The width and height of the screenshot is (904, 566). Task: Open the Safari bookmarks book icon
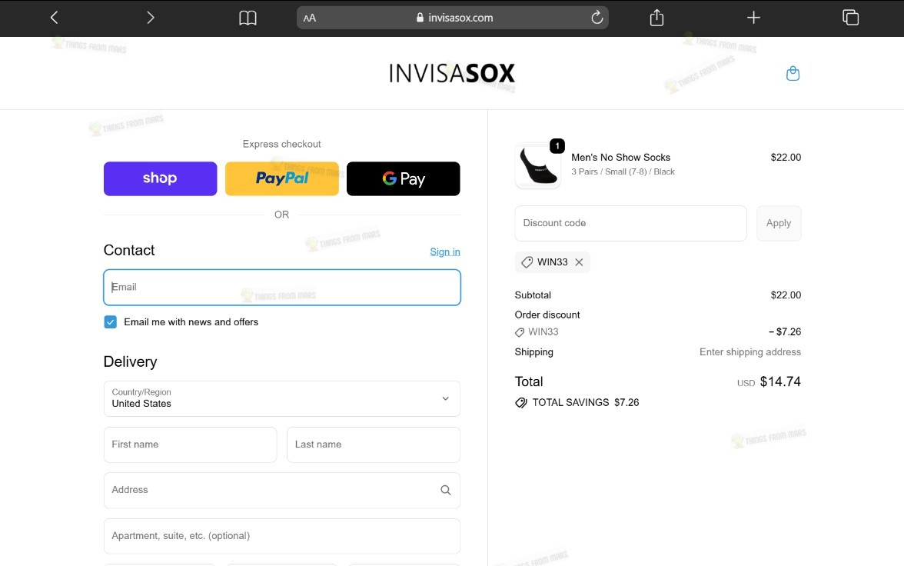point(248,18)
